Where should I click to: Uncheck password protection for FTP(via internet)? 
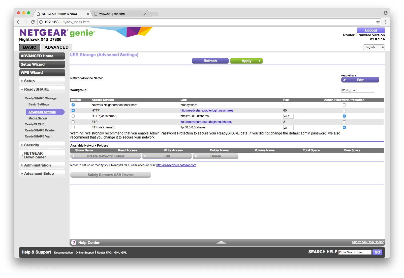click(344, 127)
